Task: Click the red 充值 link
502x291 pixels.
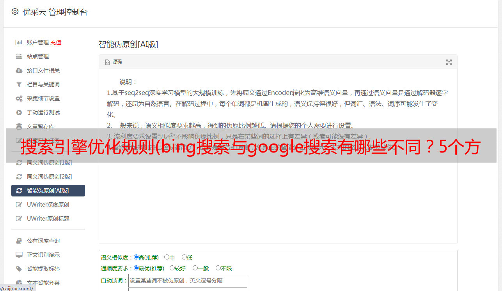Action: pyautogui.click(x=56, y=42)
